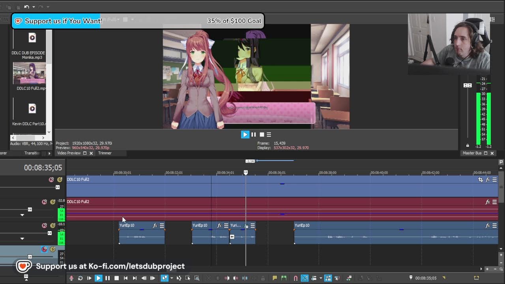Insert a marker with the marker icon
Viewport: 505px width, 284px height.
pos(275,278)
